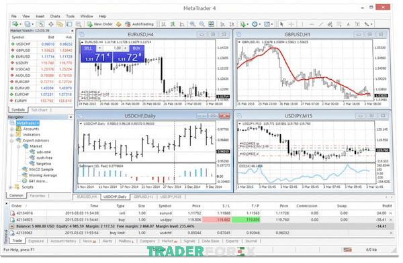Click the one-click trading volume field 1.00

113,48
